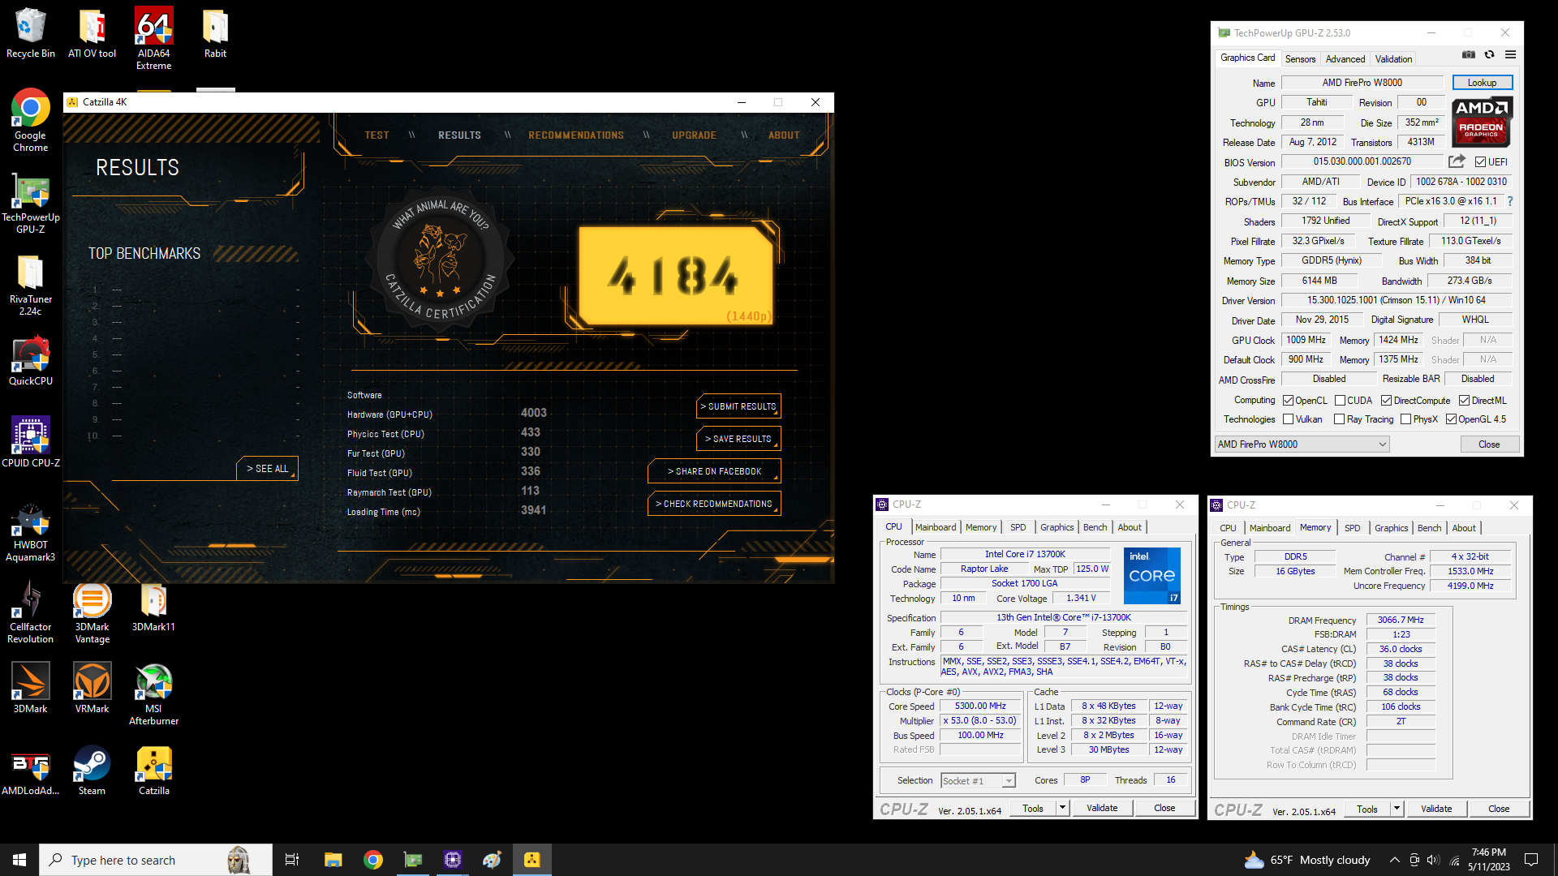Open the QuickCPU desktop icon
This screenshot has height=876, width=1558.
coord(31,362)
